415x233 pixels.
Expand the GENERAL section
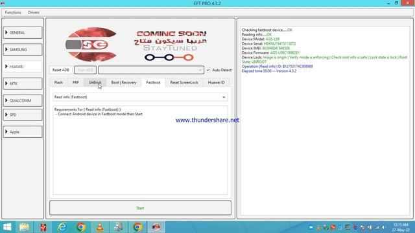23,32
